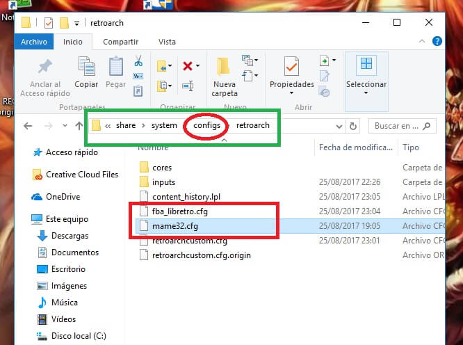Select fba_libretro.cfg file
This screenshot has height=345, width=463.
[x=180, y=211]
